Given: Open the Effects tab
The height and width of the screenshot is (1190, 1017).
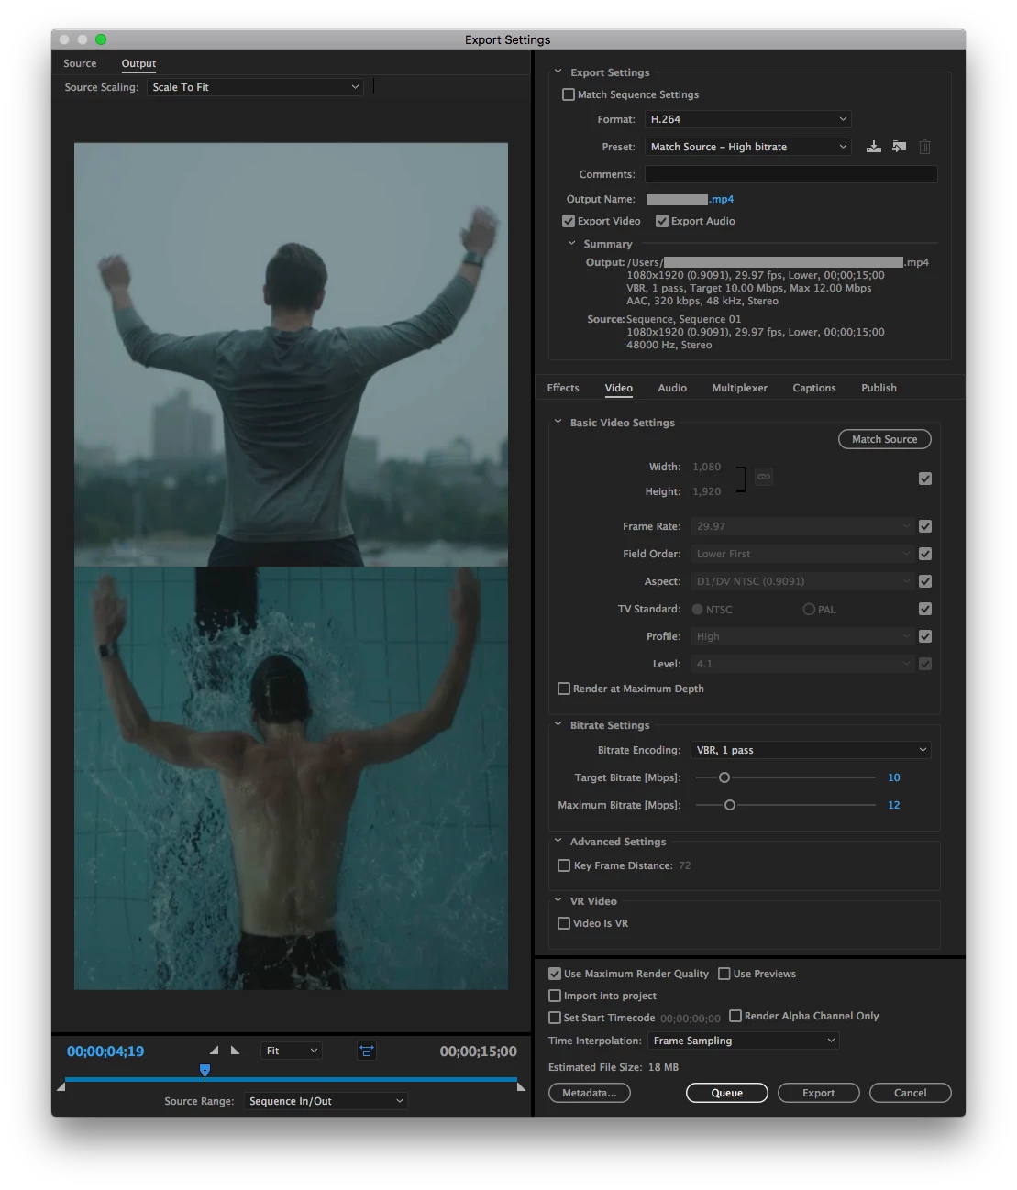Looking at the screenshot, I should point(563,388).
